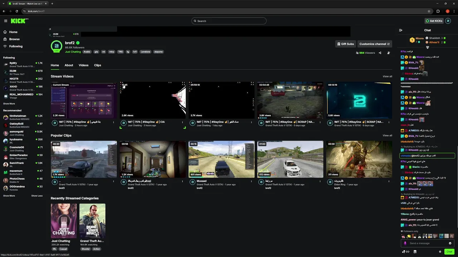Click the Send a message input field
The width and height of the screenshot is (458, 257).
(427, 243)
